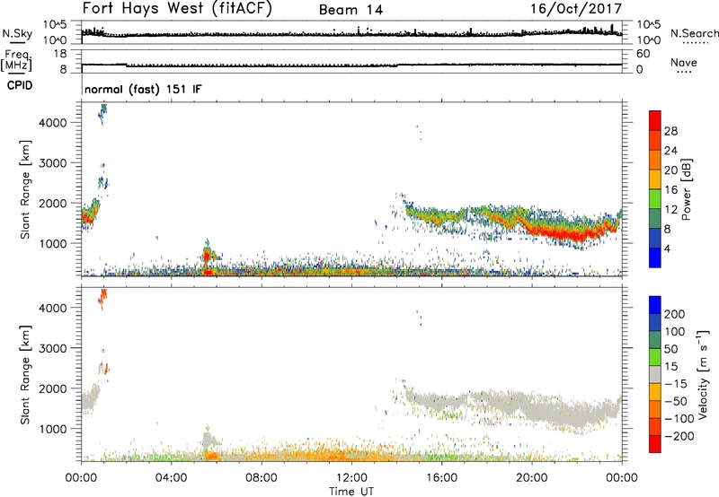Click the date '16/Oct/2017'

[x=576, y=9]
